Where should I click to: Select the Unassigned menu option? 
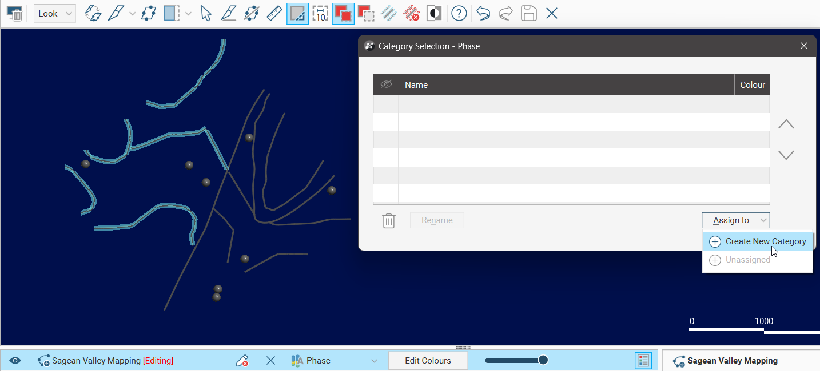pyautogui.click(x=747, y=260)
